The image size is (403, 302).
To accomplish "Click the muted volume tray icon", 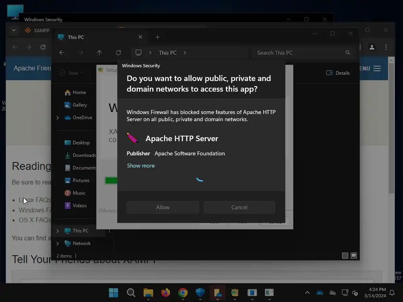I will click(355, 293).
